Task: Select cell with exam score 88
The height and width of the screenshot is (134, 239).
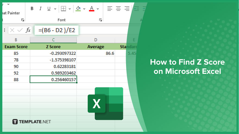Action: pyautogui.click(x=16, y=80)
